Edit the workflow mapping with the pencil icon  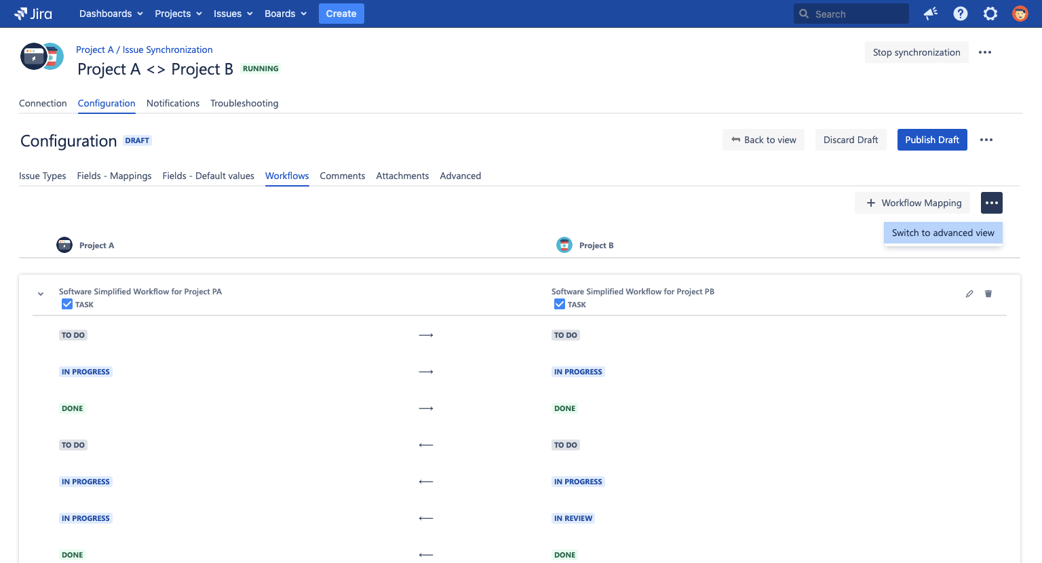[x=969, y=294]
